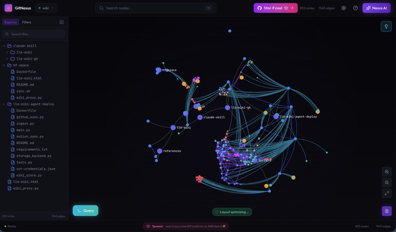The image size is (396, 232).
Task: Click the Sponsor heart icon
Action: tap(148, 226)
